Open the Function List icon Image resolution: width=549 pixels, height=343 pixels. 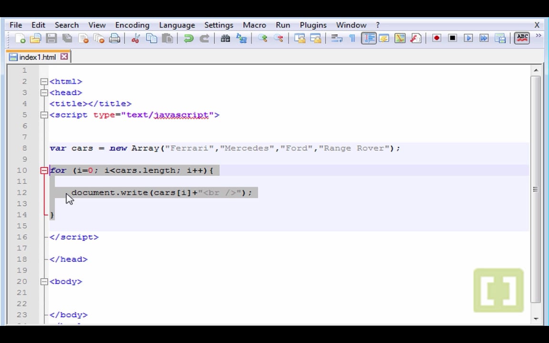pyautogui.click(x=416, y=38)
